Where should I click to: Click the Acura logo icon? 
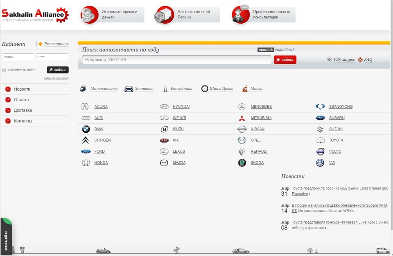[85, 107]
